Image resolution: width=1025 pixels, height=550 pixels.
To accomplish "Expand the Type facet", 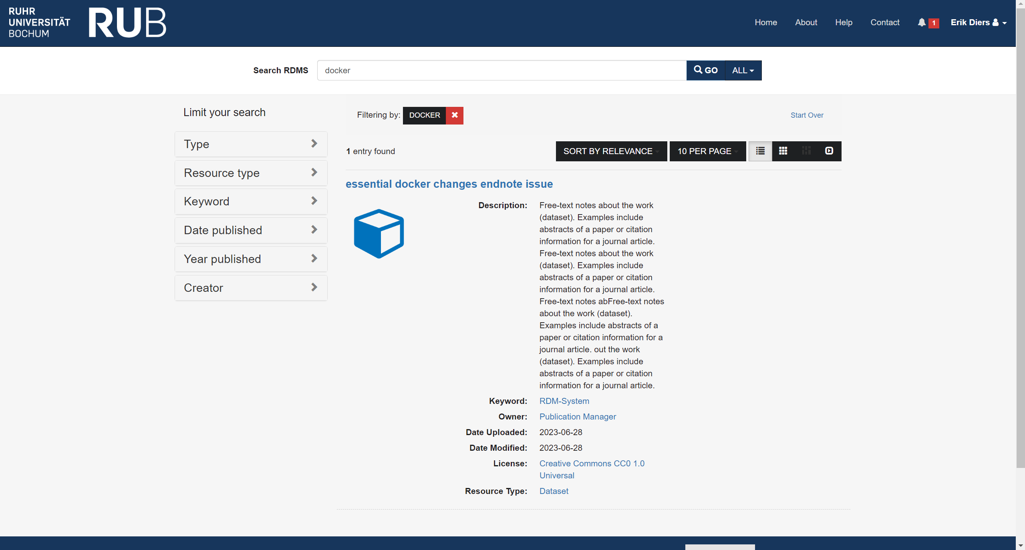I will tap(251, 144).
